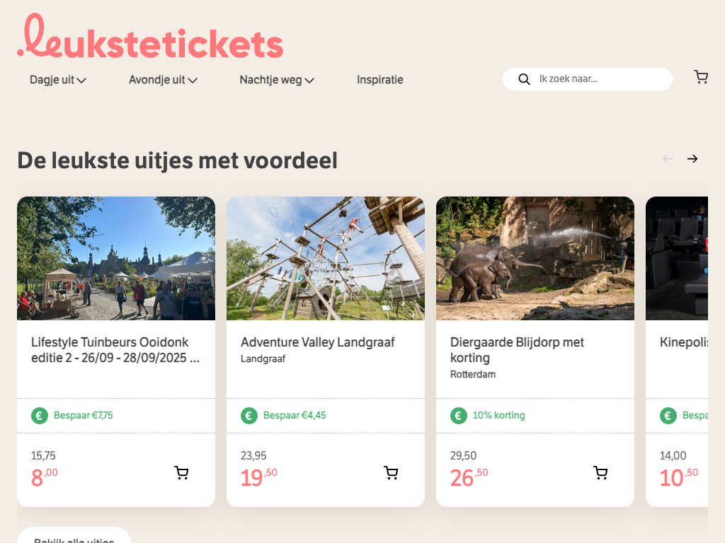Screen dimensions: 725x543
Task: Open the Adventure Valley Landgraaf title link
Action: pyautogui.click(x=317, y=342)
